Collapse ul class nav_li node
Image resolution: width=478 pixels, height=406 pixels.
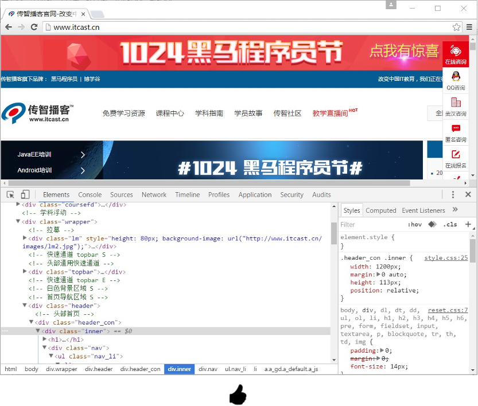51,356
